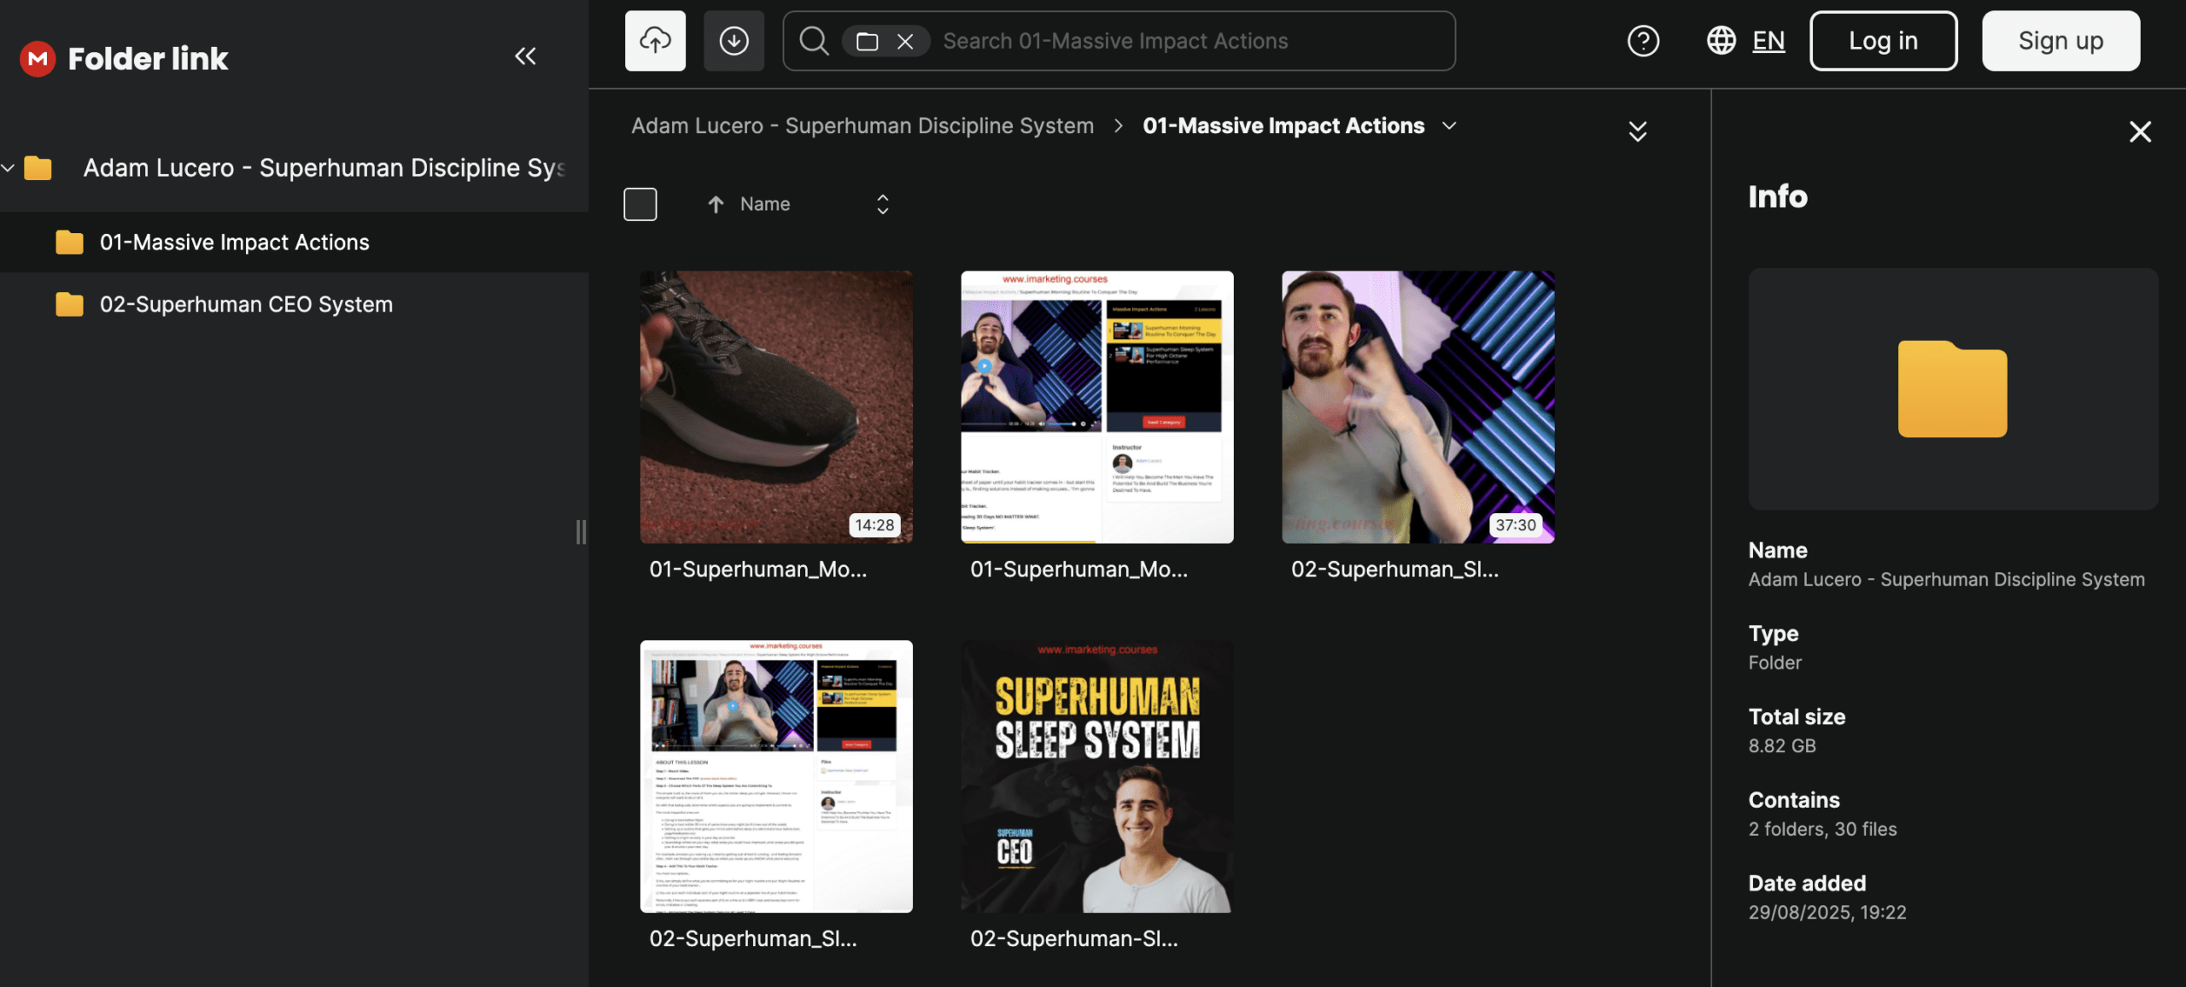Toggle name sort direction arrow

pos(716,204)
